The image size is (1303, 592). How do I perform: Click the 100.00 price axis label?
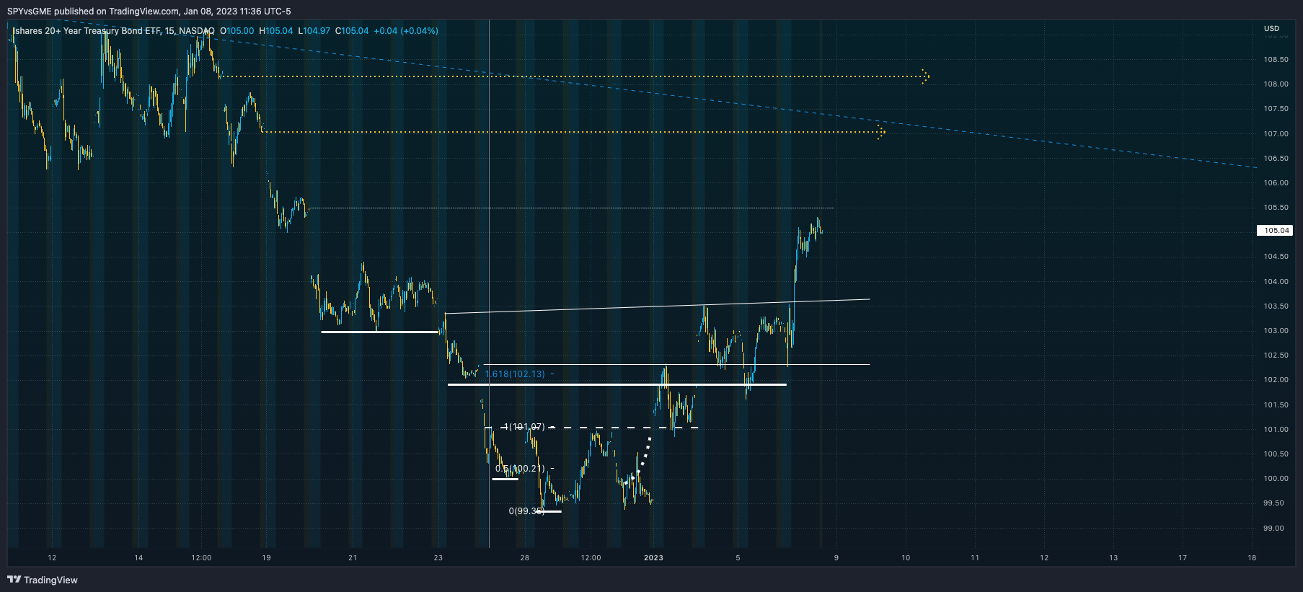pos(1276,479)
